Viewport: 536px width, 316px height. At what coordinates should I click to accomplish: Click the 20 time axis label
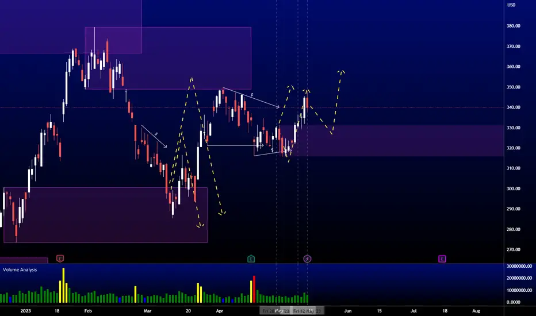(188, 311)
